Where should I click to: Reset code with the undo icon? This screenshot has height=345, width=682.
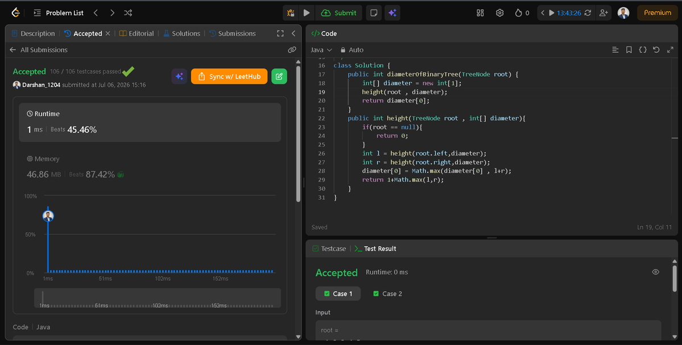pos(656,50)
